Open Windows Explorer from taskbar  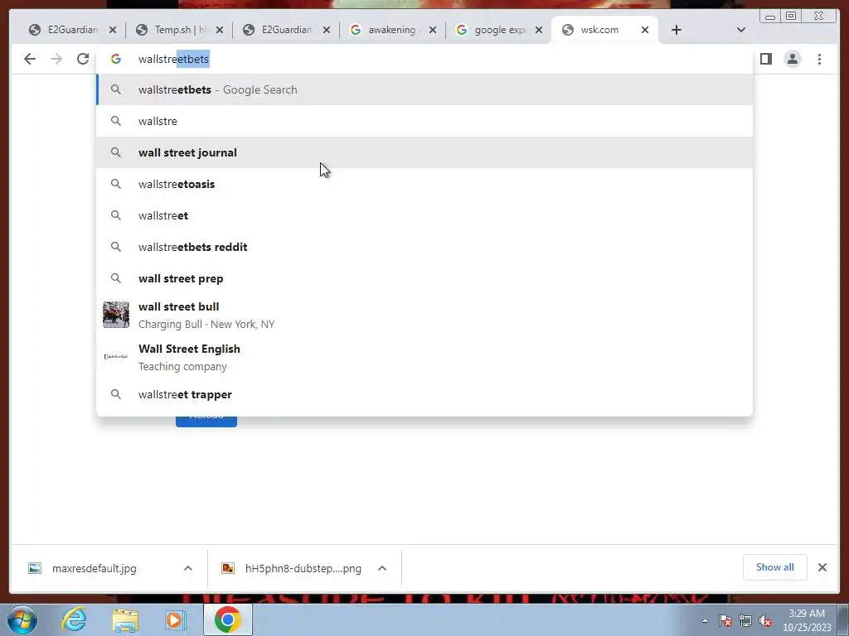coord(125,619)
